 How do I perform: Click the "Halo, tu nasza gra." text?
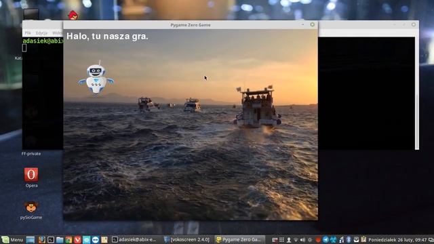coord(107,36)
